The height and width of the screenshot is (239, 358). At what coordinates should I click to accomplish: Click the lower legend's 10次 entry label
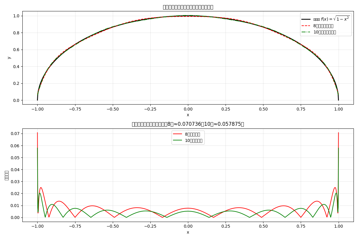[193, 140]
